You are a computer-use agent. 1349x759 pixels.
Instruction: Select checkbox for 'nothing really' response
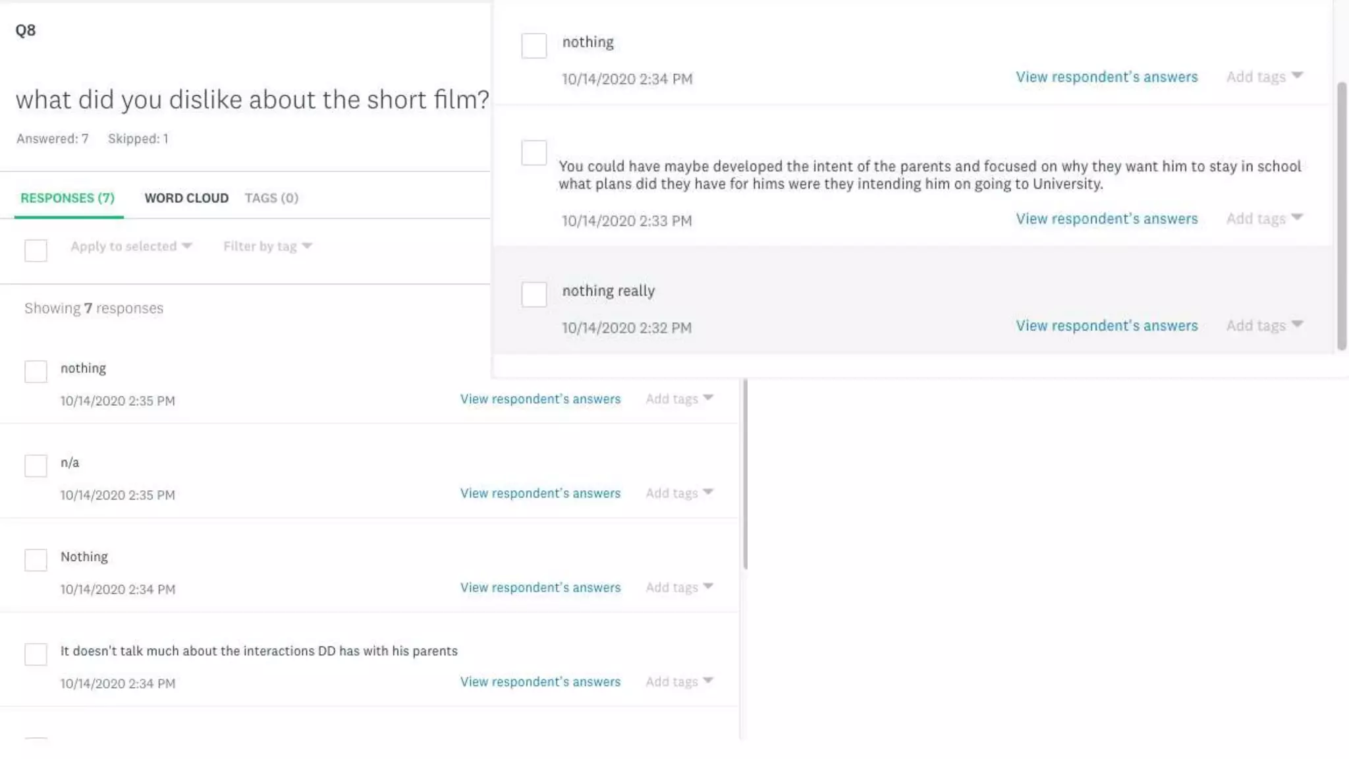(534, 294)
